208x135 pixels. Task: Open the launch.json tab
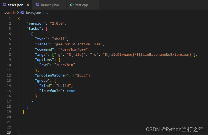(x=50, y=5)
